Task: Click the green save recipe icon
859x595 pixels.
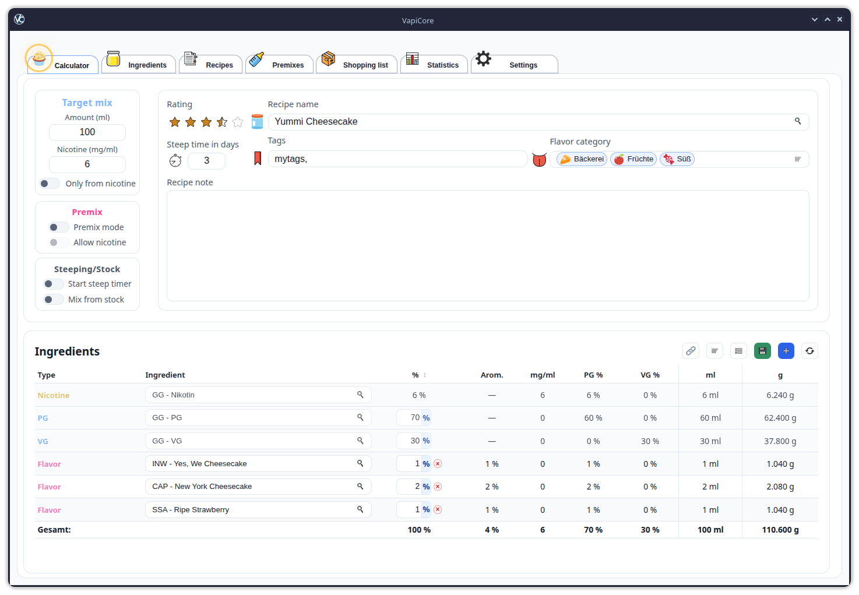Action: [x=762, y=351]
